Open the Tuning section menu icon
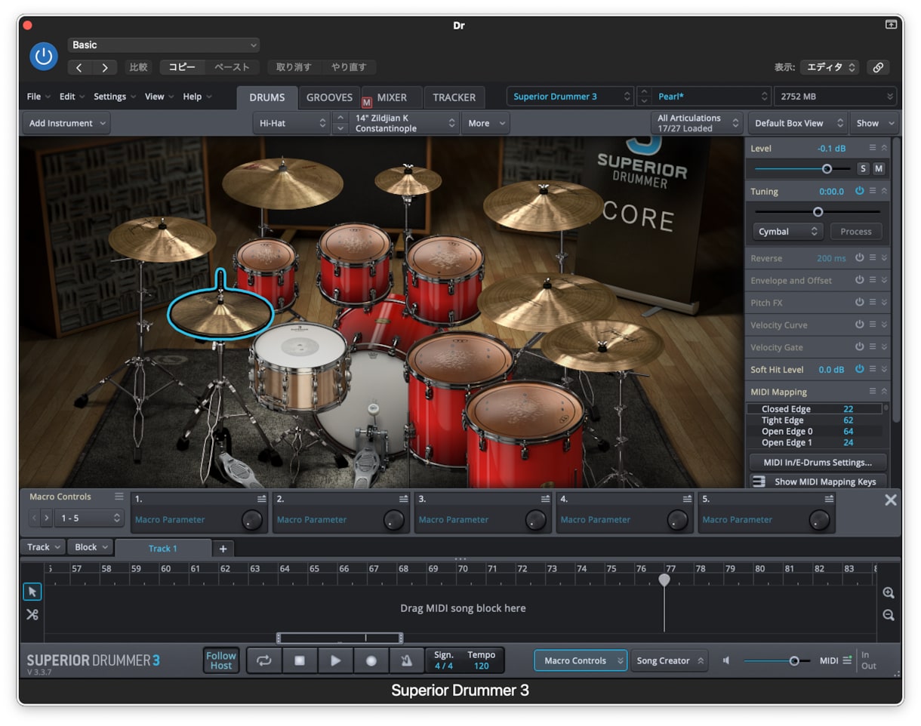 click(873, 191)
